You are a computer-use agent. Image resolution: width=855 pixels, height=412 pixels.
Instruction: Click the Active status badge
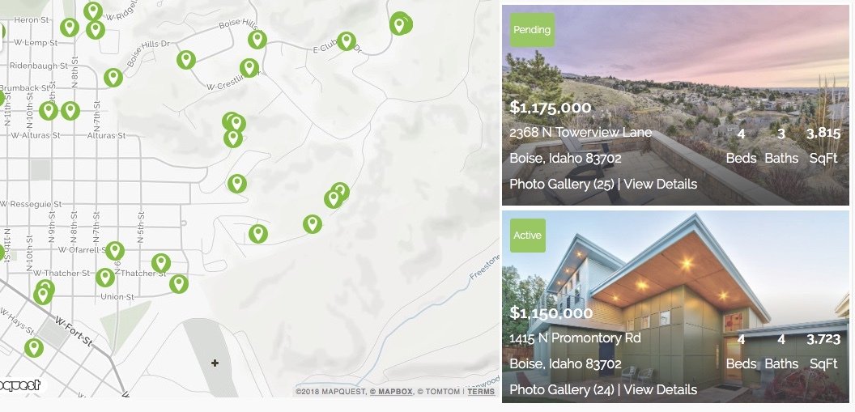(x=528, y=236)
